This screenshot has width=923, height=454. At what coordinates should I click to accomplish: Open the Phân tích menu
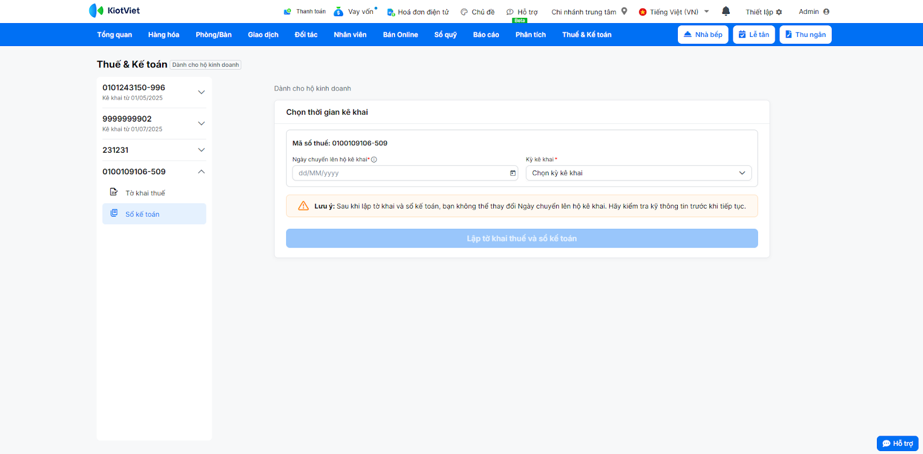531,35
